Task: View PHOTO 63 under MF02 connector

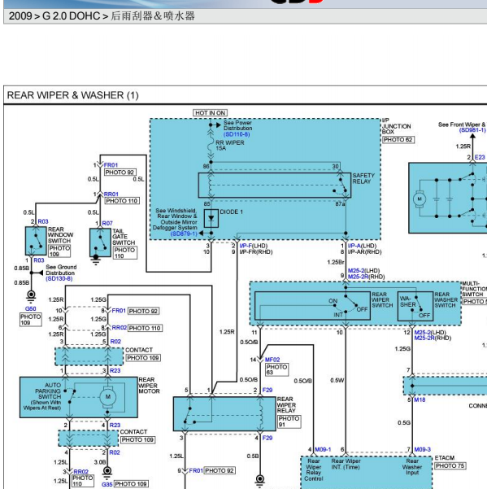Action: click(x=276, y=369)
